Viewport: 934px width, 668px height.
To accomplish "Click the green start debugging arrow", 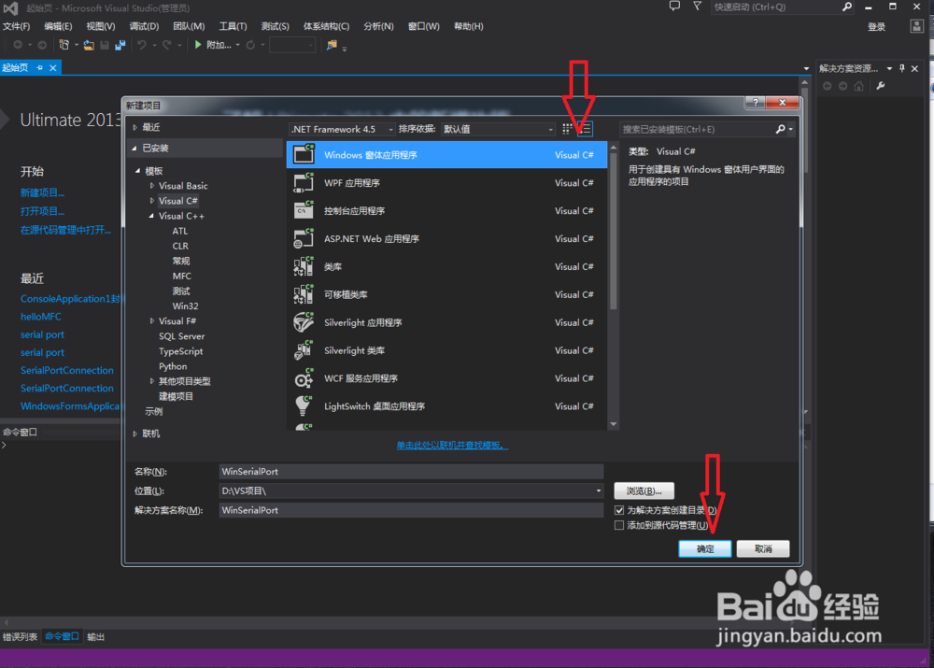I will [x=198, y=45].
